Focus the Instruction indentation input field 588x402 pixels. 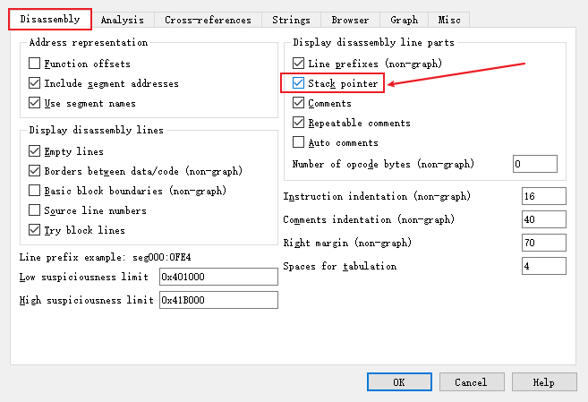(543, 196)
